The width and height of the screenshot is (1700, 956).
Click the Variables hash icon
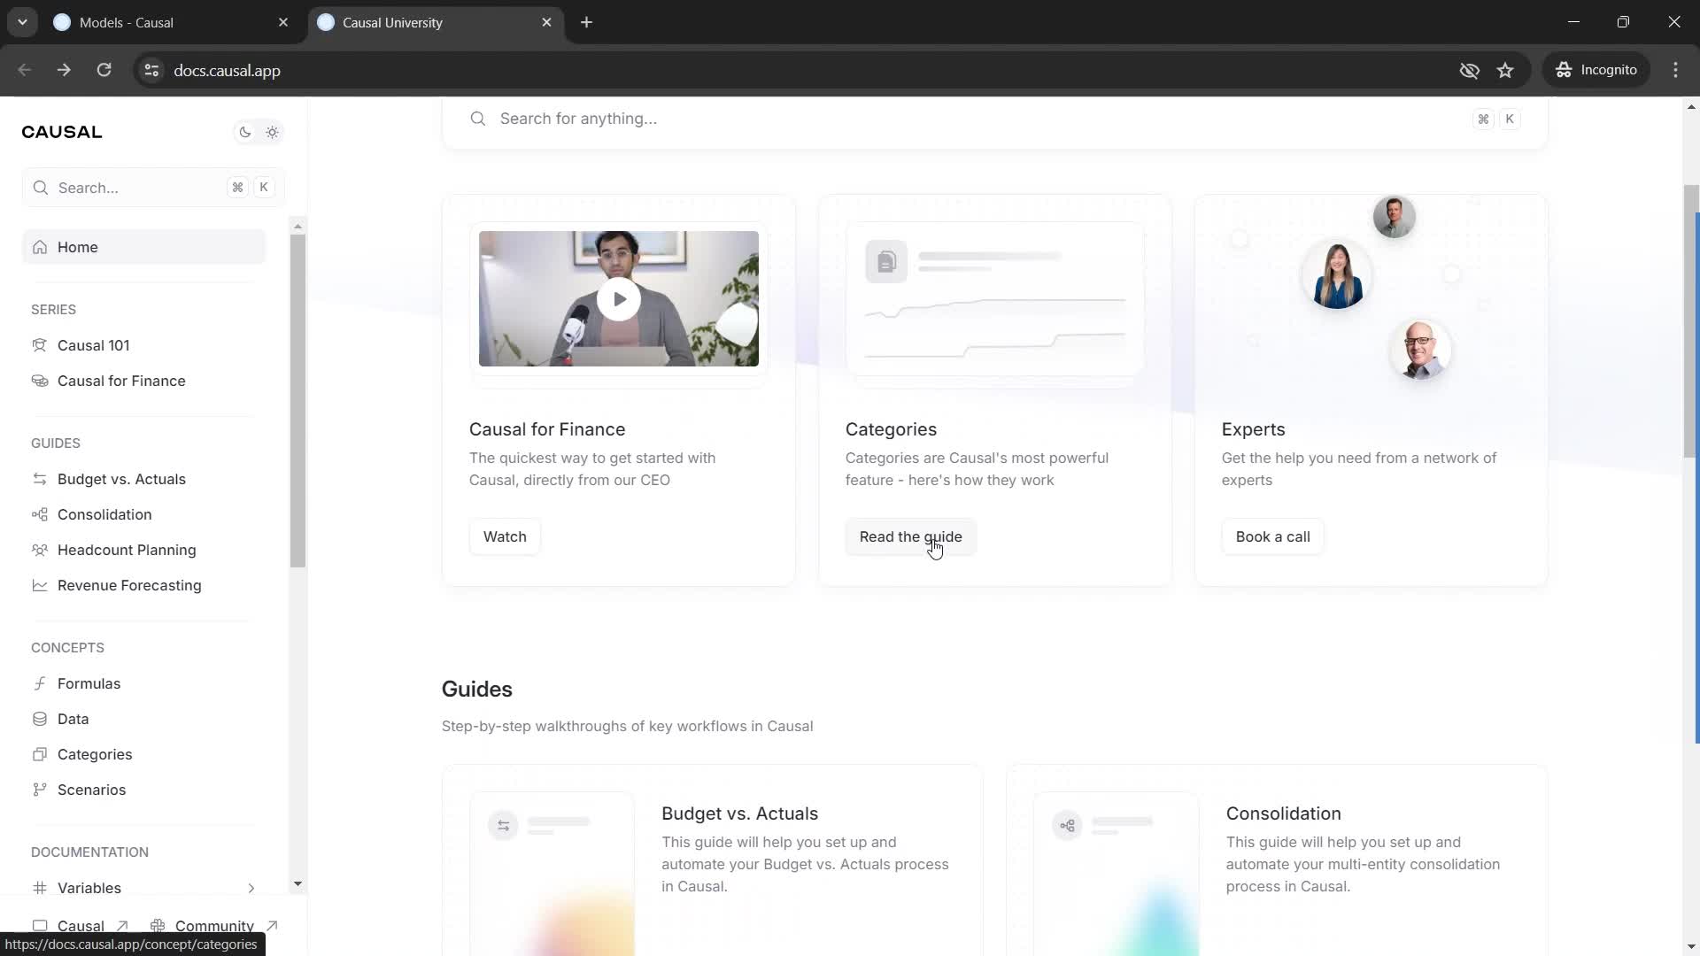pos(40,888)
